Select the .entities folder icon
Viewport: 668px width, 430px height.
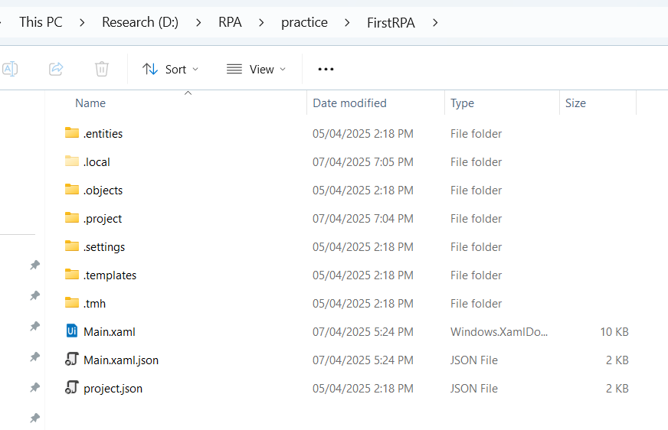tap(72, 132)
